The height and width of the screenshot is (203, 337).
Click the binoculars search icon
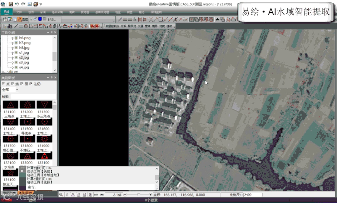10,26
